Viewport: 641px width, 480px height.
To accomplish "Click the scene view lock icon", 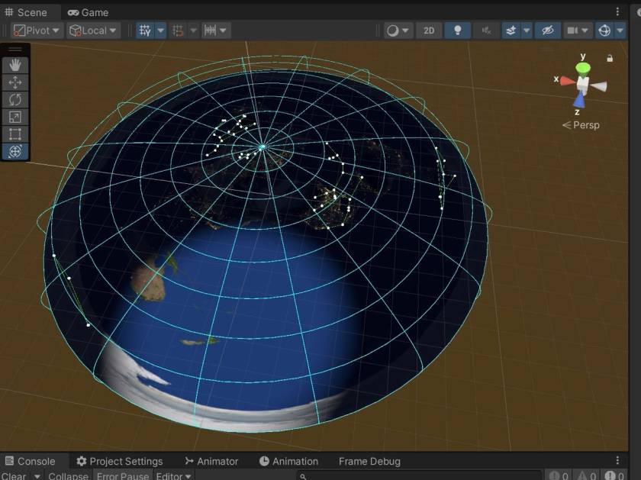I will [610, 58].
